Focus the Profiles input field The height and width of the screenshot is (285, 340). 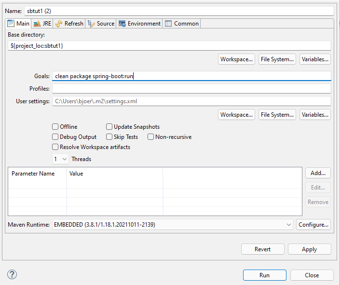[191, 89]
